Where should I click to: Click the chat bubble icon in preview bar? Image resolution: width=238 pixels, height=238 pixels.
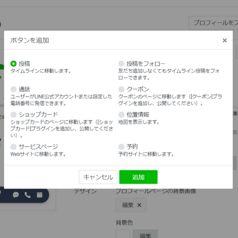pos(16,195)
